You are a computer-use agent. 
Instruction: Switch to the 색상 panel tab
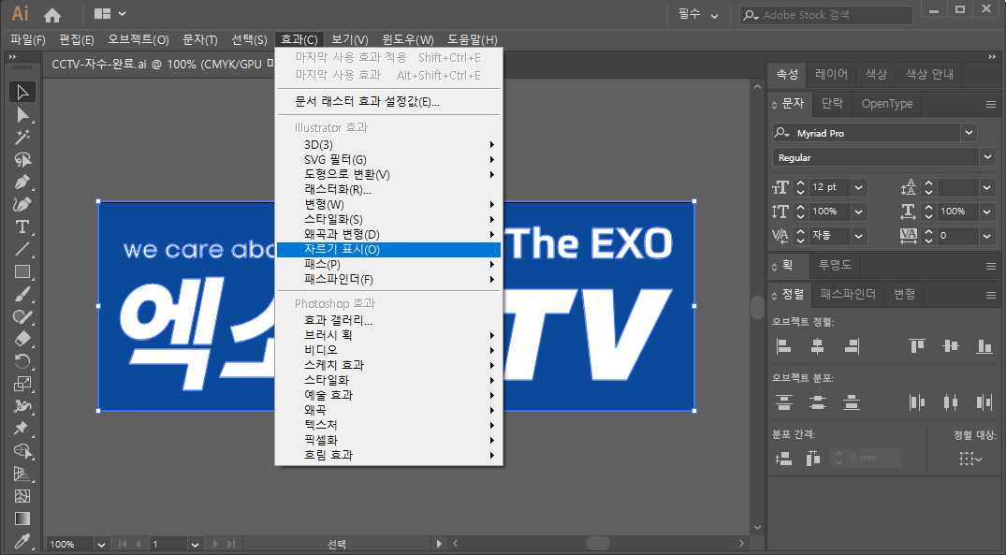pyautogui.click(x=876, y=75)
